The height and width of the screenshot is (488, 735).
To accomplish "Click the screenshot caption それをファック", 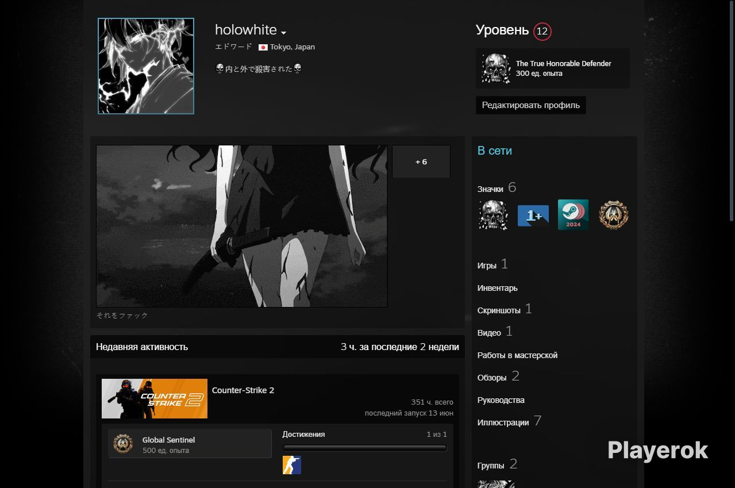I will coord(122,316).
